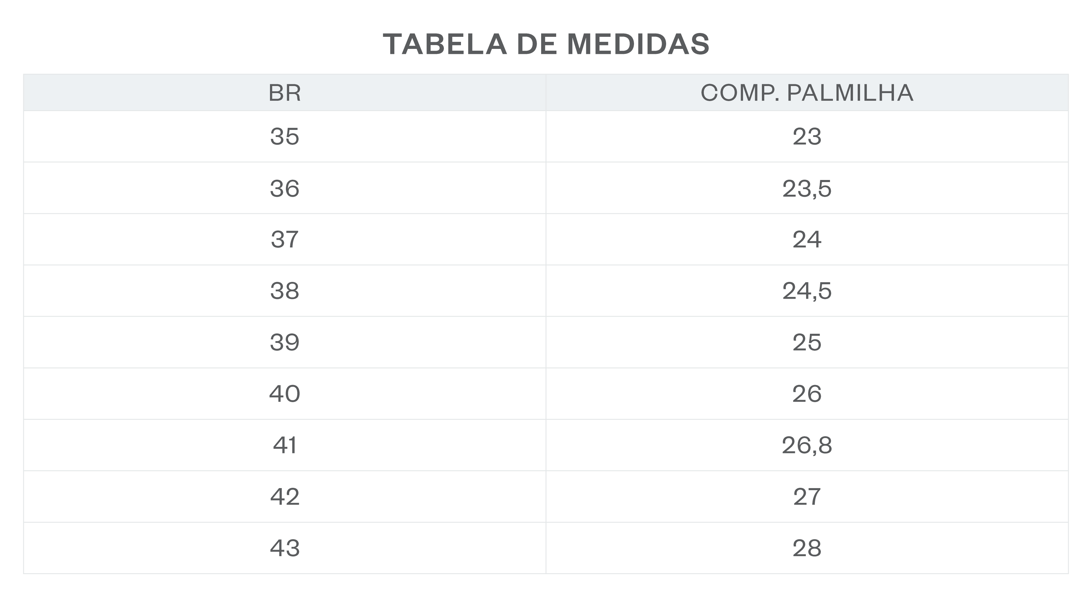Pick size 38 in the table
The width and height of the screenshot is (1092, 608).
pos(284,291)
